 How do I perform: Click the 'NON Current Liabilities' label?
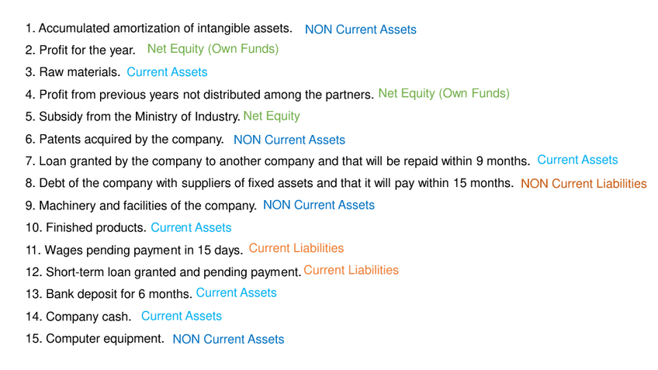coord(583,184)
